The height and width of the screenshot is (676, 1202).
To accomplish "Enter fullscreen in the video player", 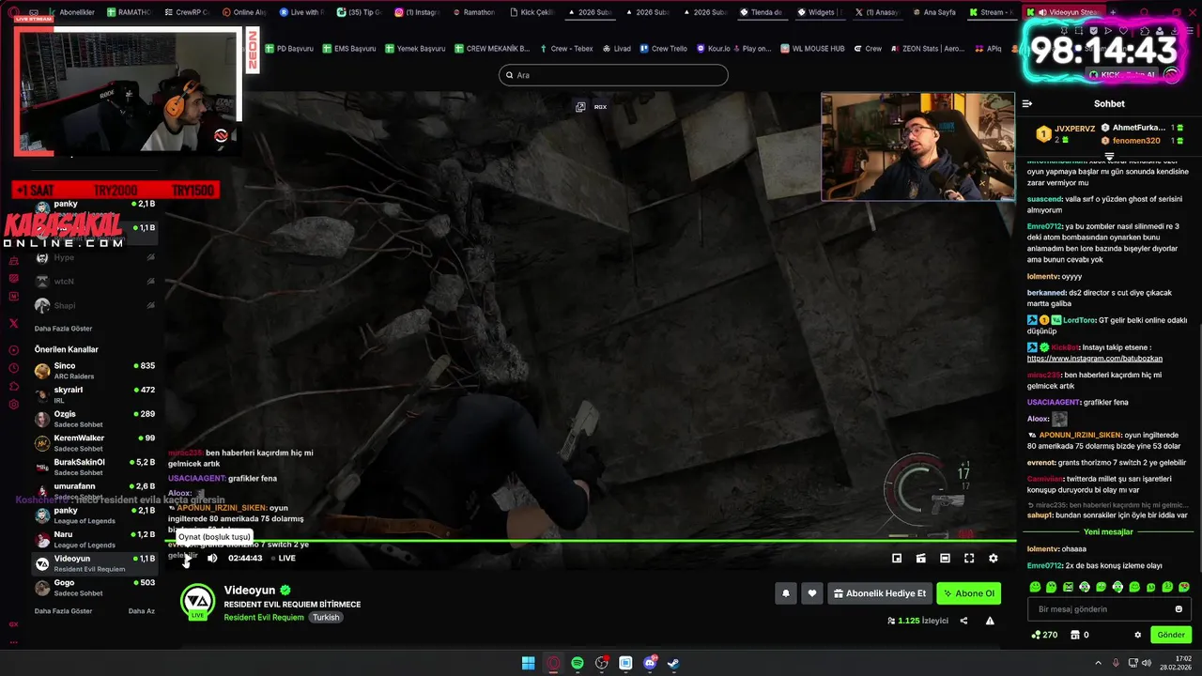I will pyautogui.click(x=969, y=558).
